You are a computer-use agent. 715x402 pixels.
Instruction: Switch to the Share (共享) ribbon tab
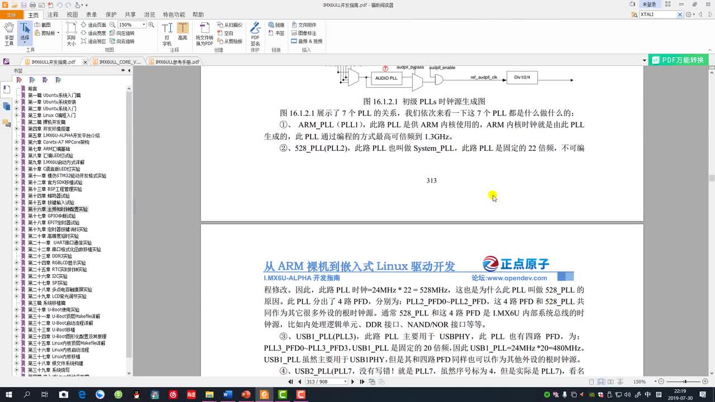(x=130, y=15)
